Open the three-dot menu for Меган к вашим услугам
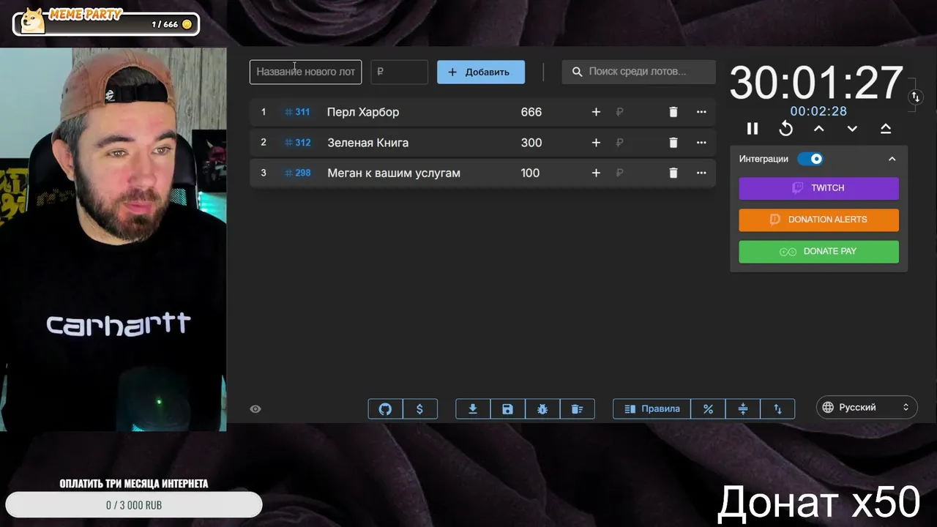 point(701,173)
